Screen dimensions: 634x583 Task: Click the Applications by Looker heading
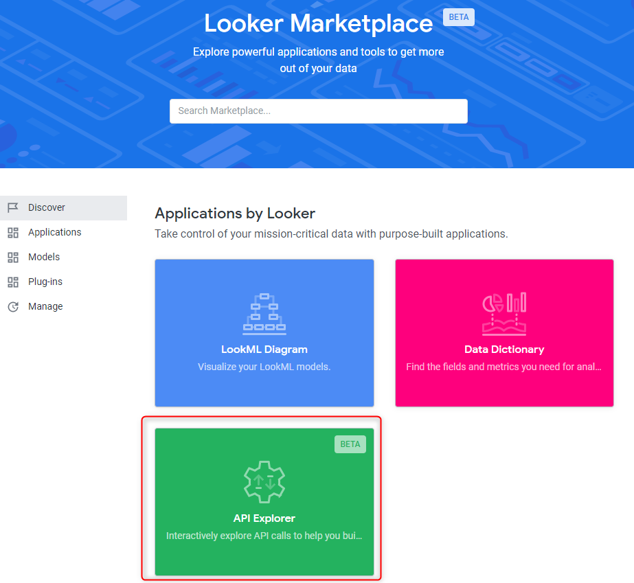tap(235, 214)
